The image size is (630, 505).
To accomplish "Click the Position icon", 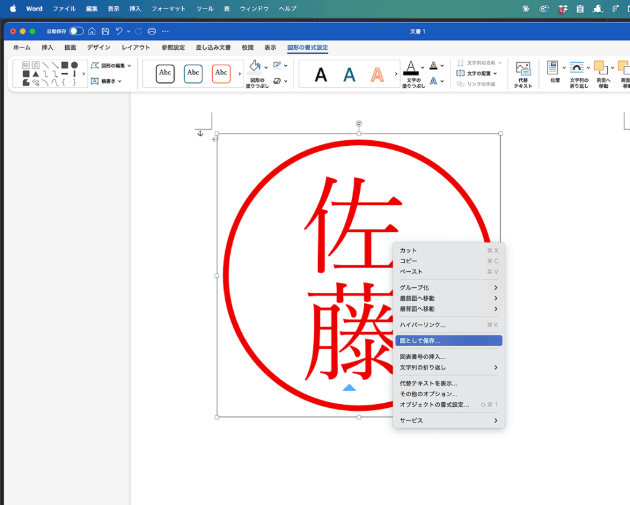I will (553, 68).
